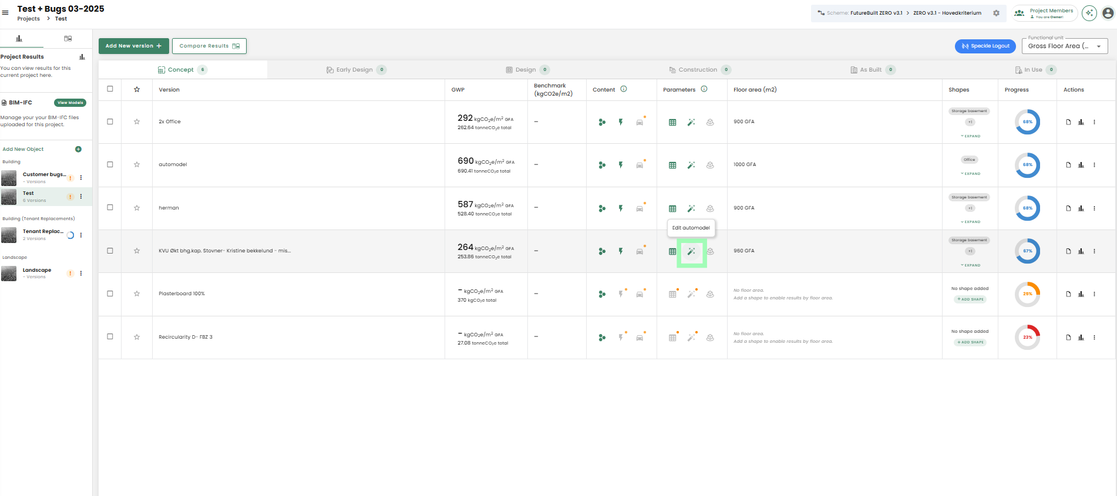Click results bar chart icon for Plasterboard 100%
Viewport: 1117px width, 496px height.
[1081, 294]
